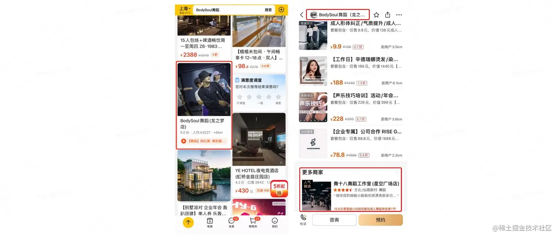Screen dimensions: 559x239
Task: Open 【企业专属】公司合作 RISE deal
Action: (x=366, y=132)
